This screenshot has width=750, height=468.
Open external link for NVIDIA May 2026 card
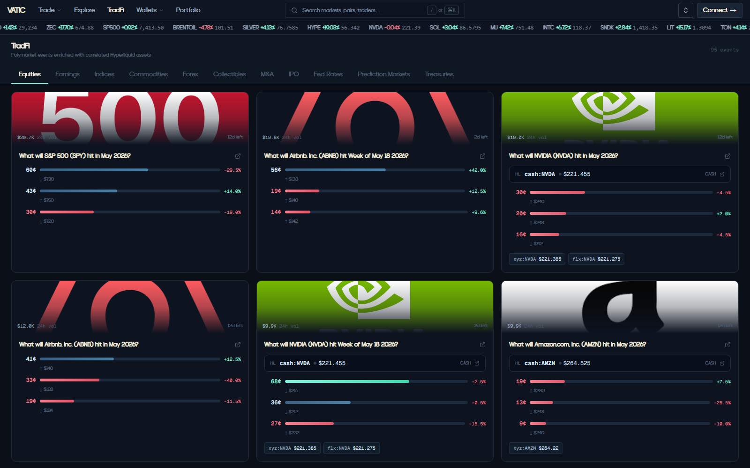click(x=727, y=156)
